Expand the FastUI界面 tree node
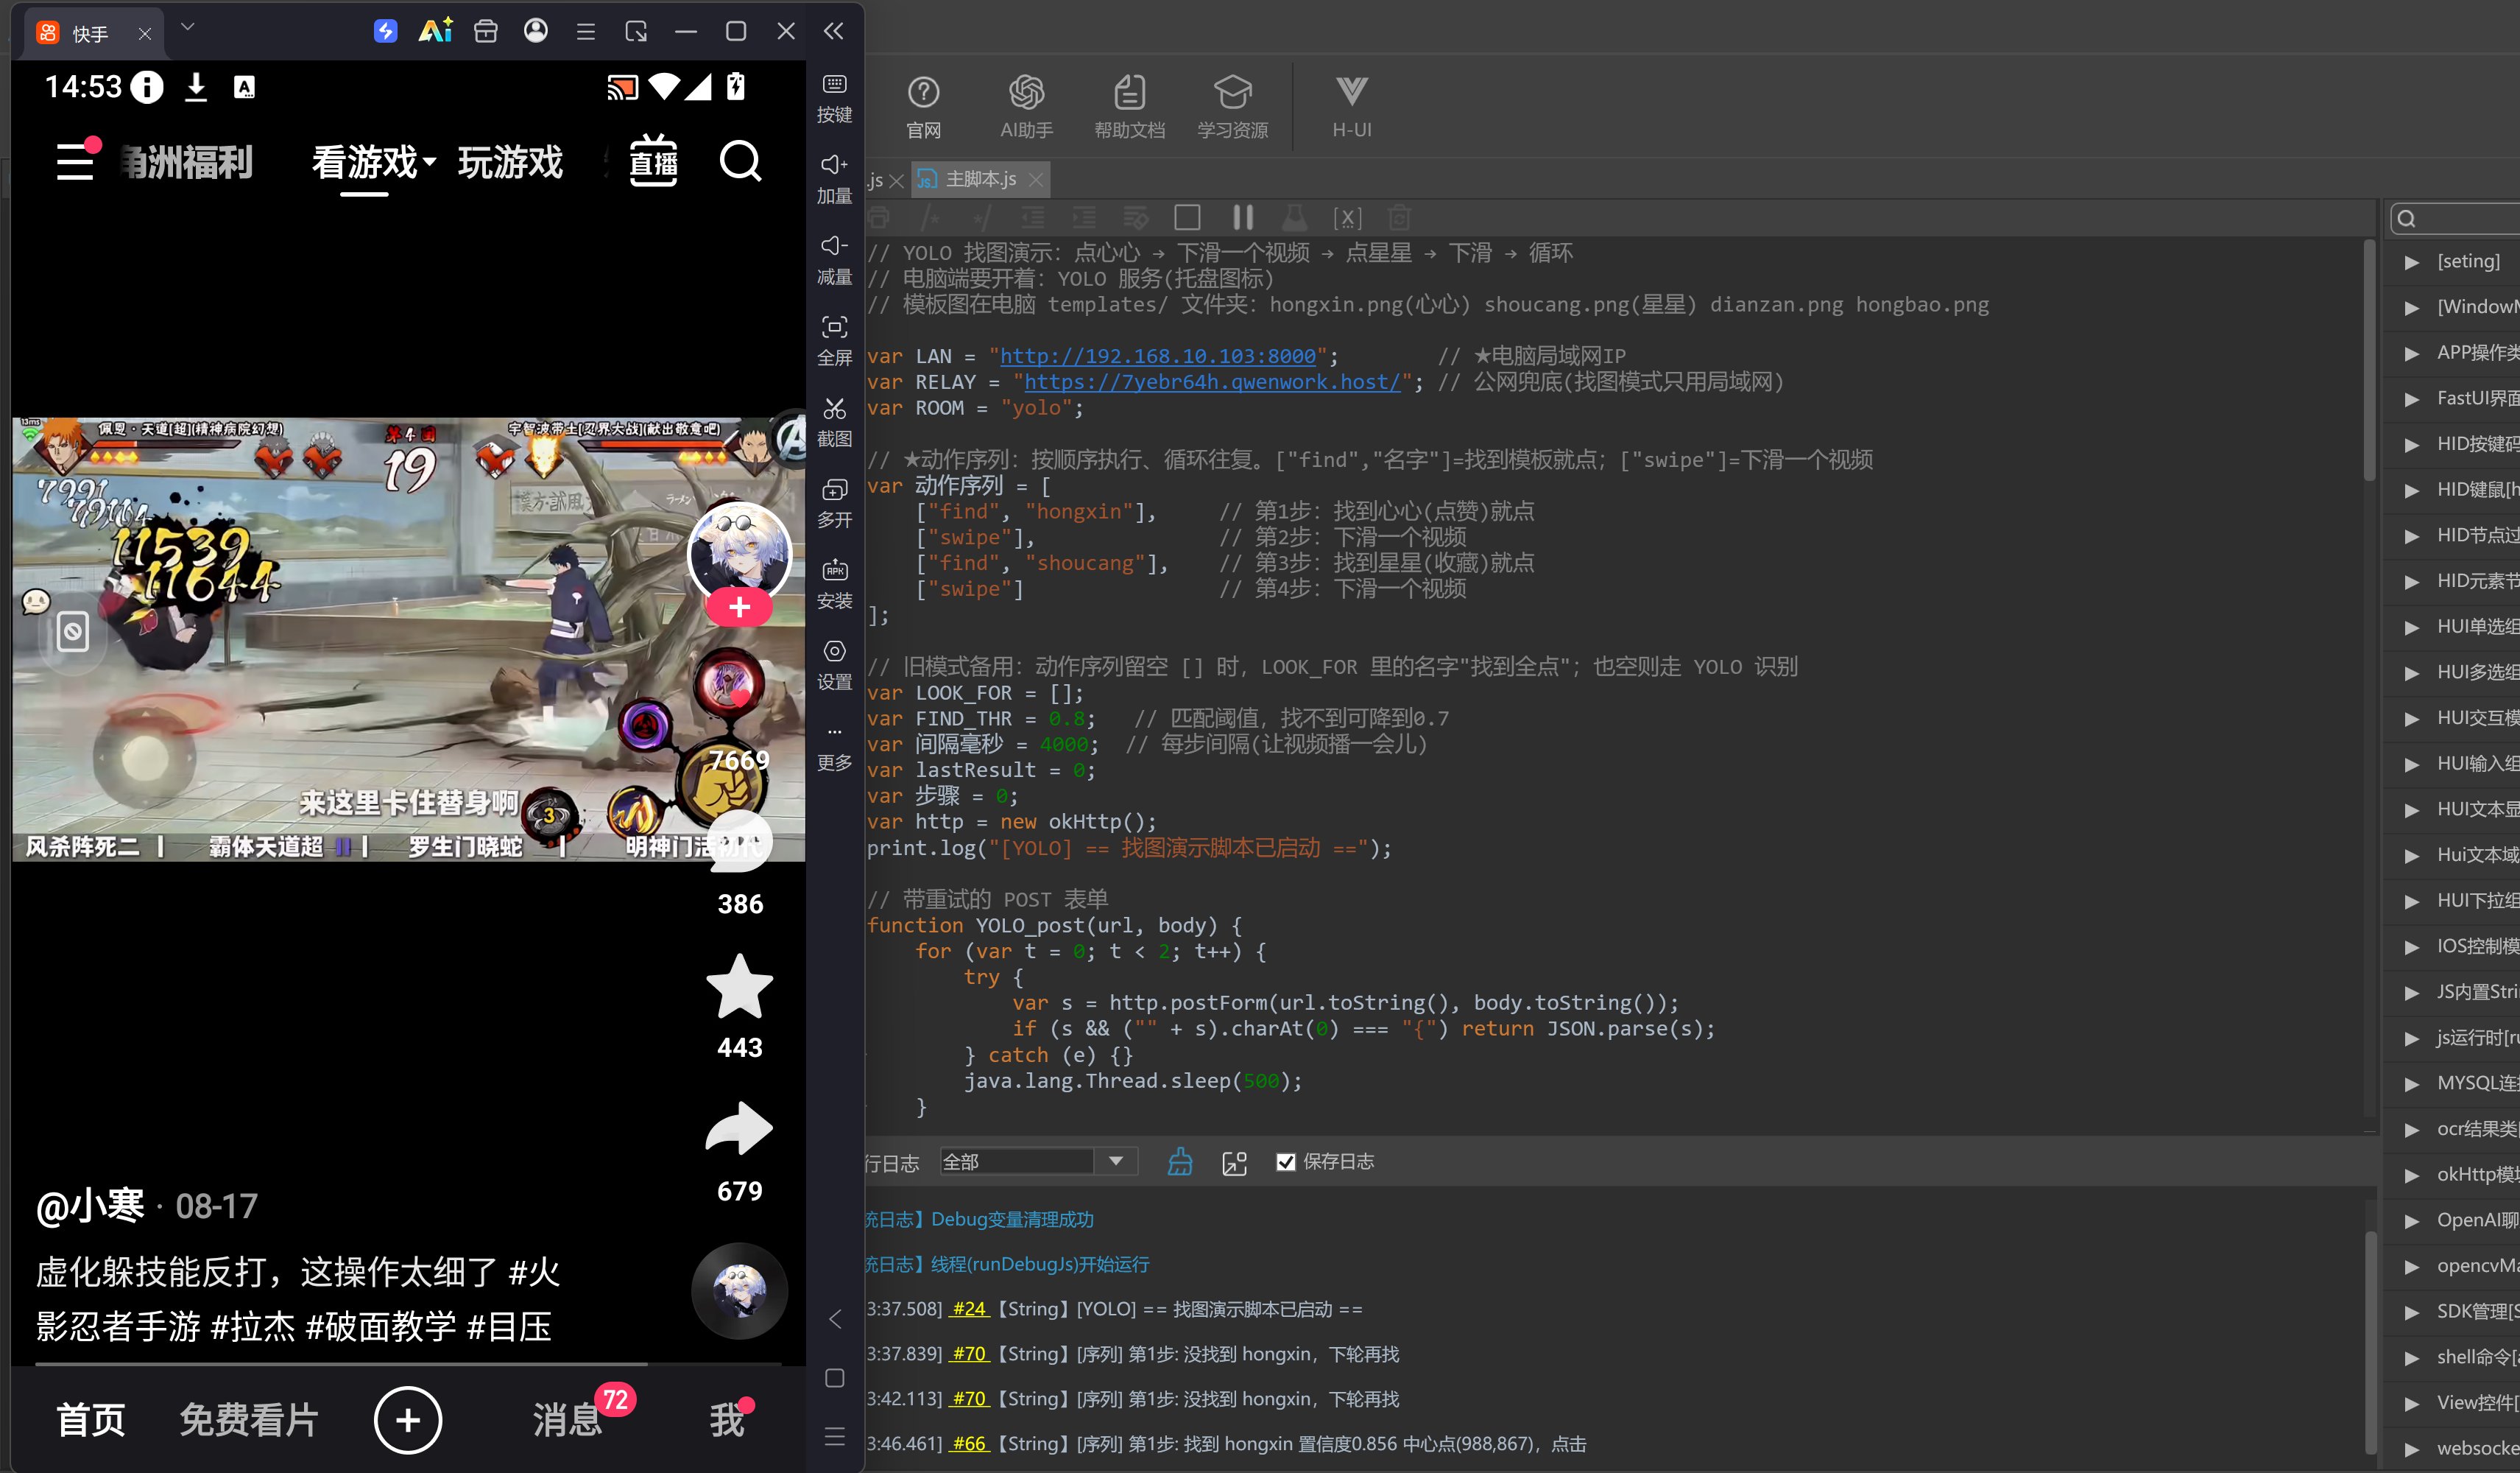Image resolution: width=2520 pixels, height=1473 pixels. [x=2412, y=398]
